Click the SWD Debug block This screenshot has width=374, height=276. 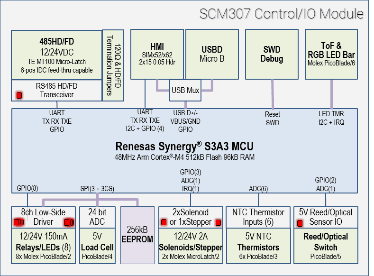tap(272, 55)
